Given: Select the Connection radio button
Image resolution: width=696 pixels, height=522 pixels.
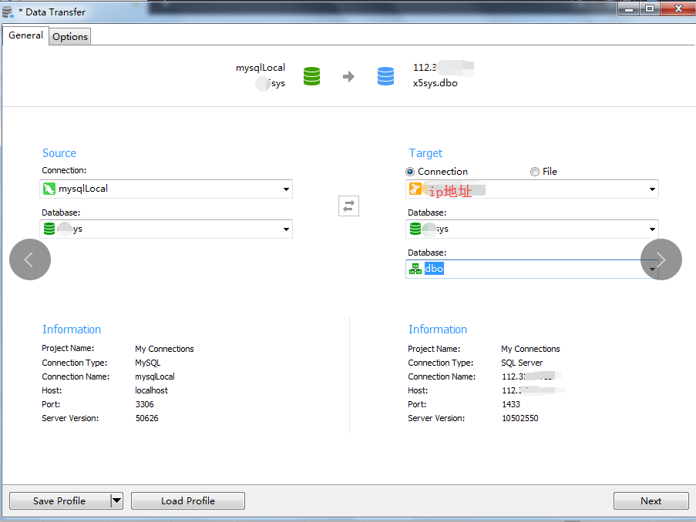Looking at the screenshot, I should pyautogui.click(x=410, y=172).
